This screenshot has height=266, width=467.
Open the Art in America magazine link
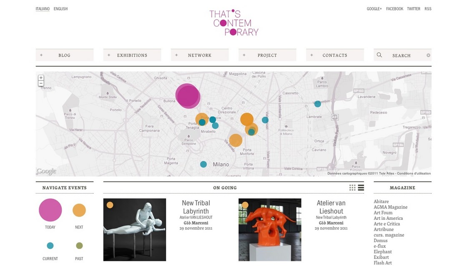point(388,218)
